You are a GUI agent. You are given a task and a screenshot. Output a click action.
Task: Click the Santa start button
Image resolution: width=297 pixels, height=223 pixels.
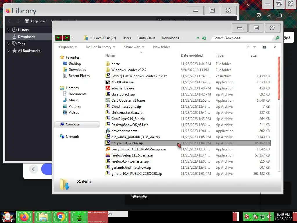point(8,217)
